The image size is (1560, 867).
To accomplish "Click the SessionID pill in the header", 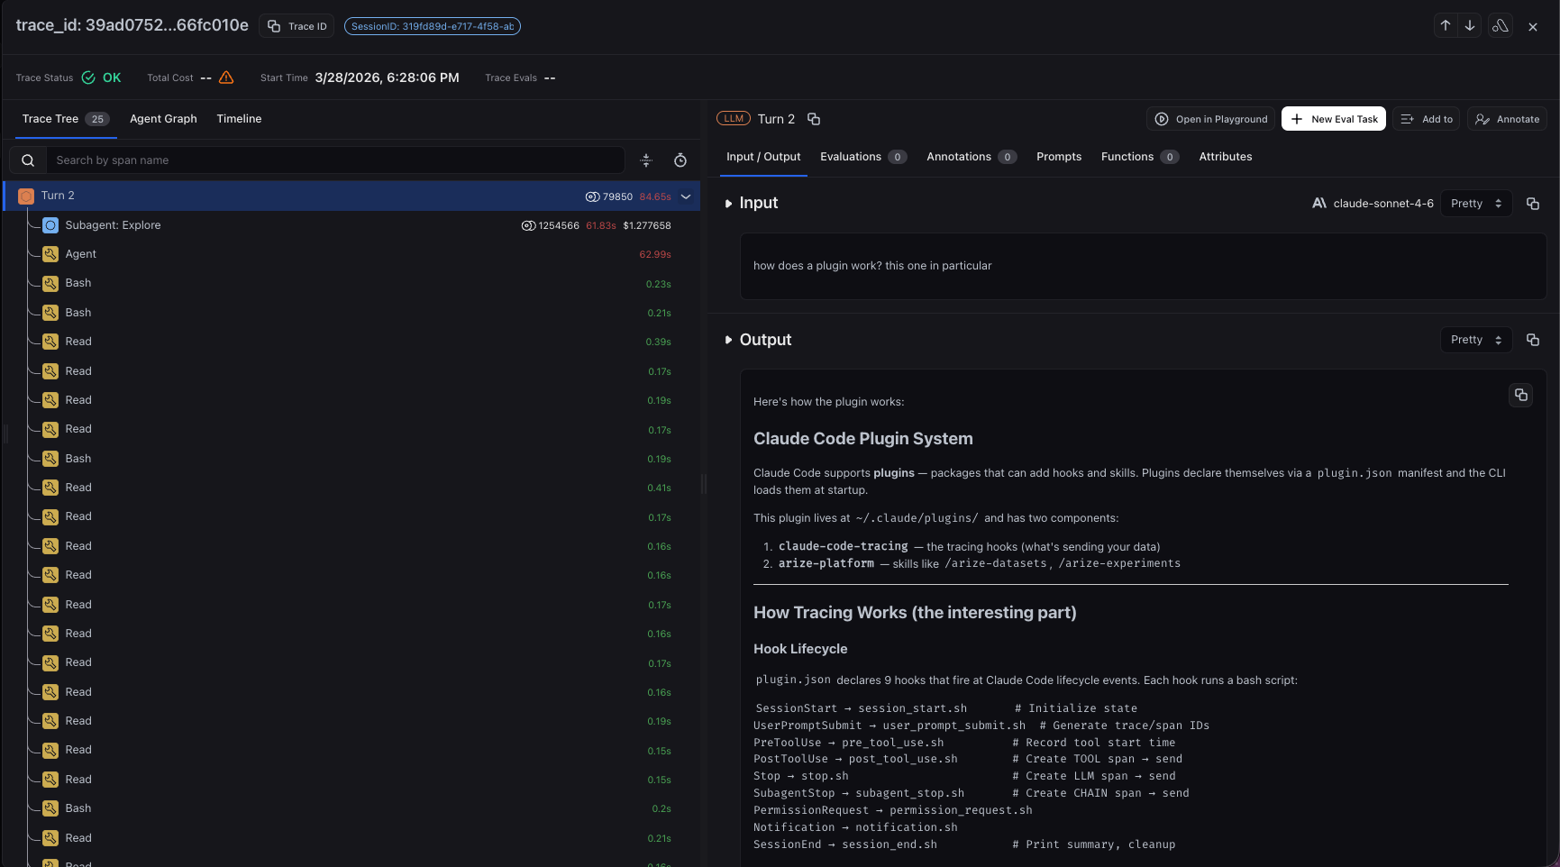I will [433, 26].
